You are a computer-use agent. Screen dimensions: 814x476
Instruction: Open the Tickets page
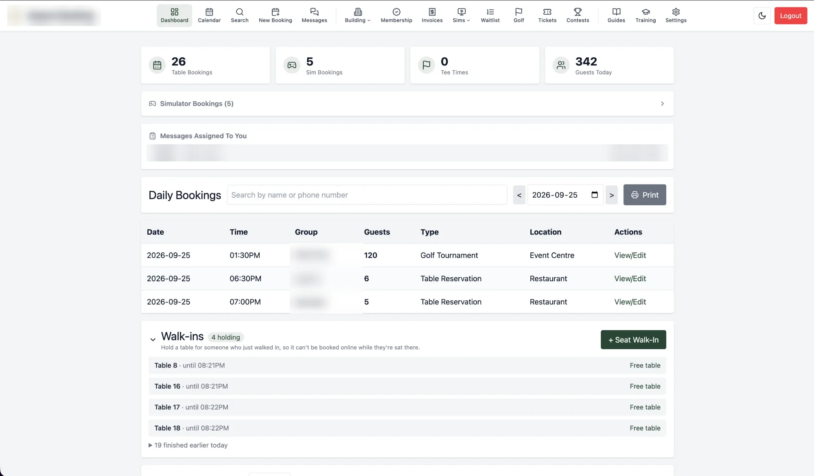tap(547, 16)
